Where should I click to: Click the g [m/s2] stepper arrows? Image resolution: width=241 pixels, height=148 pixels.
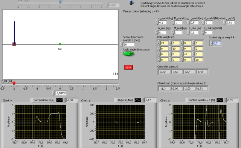[224, 23]
